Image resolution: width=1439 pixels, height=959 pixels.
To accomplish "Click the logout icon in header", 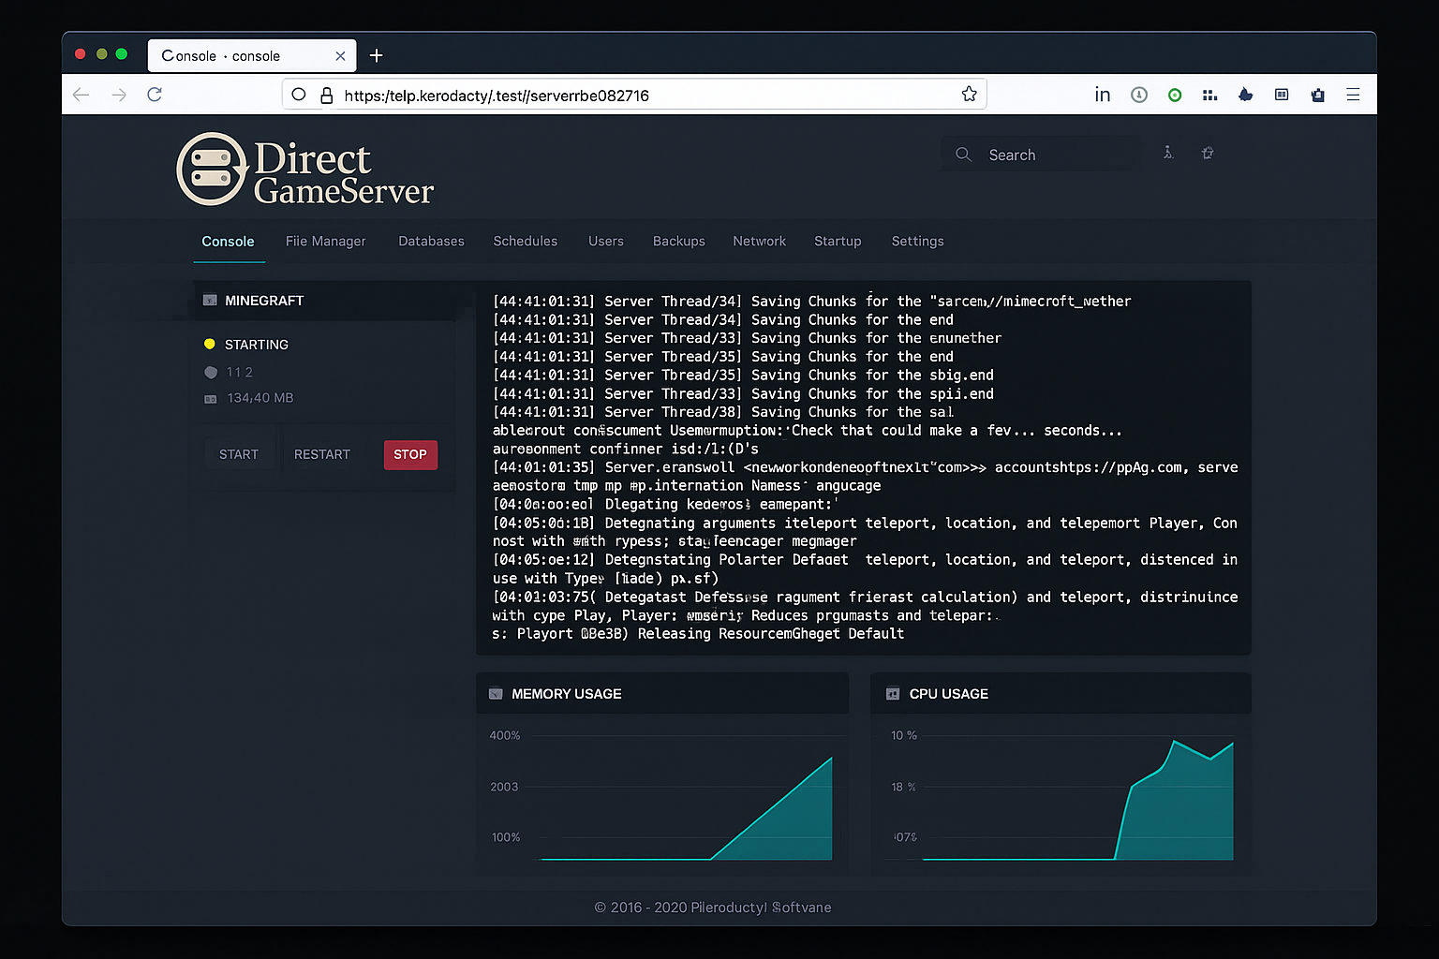I will click(x=1208, y=153).
